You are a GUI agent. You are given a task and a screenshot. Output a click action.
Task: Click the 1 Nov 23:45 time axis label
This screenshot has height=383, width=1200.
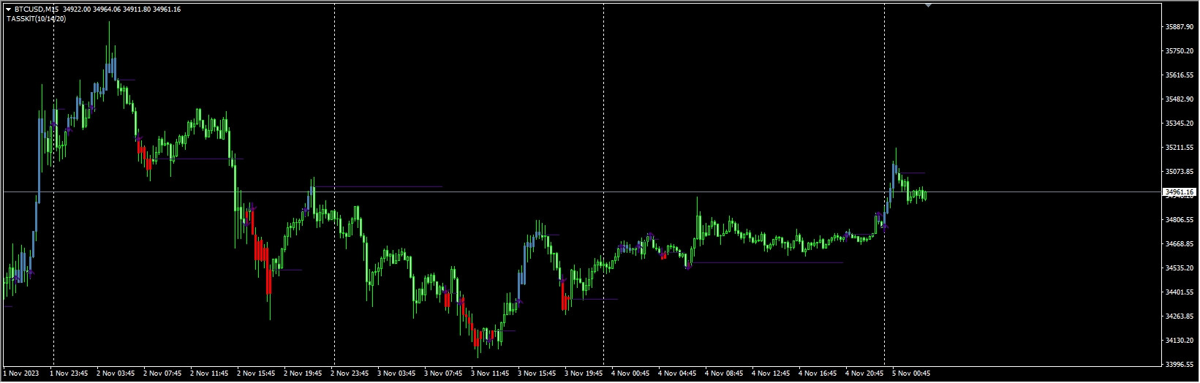(69, 373)
